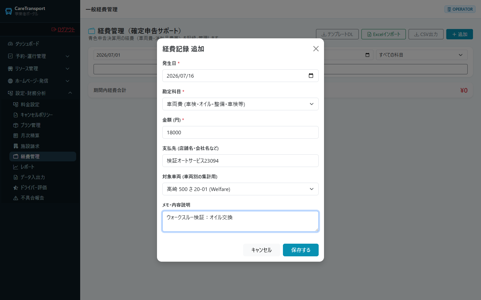Click the 料金設定 icon in sidebar
This screenshot has height=300, width=481.
tap(16, 105)
